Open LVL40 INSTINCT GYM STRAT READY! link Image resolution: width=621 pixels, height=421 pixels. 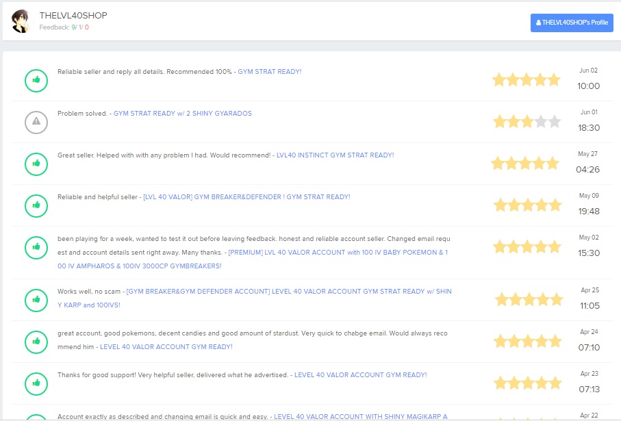(x=335, y=155)
